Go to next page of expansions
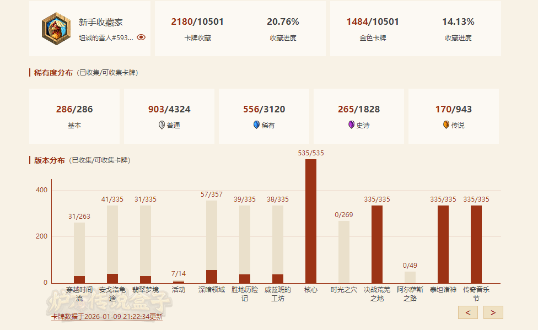This screenshot has width=538, height=330. 493,312
